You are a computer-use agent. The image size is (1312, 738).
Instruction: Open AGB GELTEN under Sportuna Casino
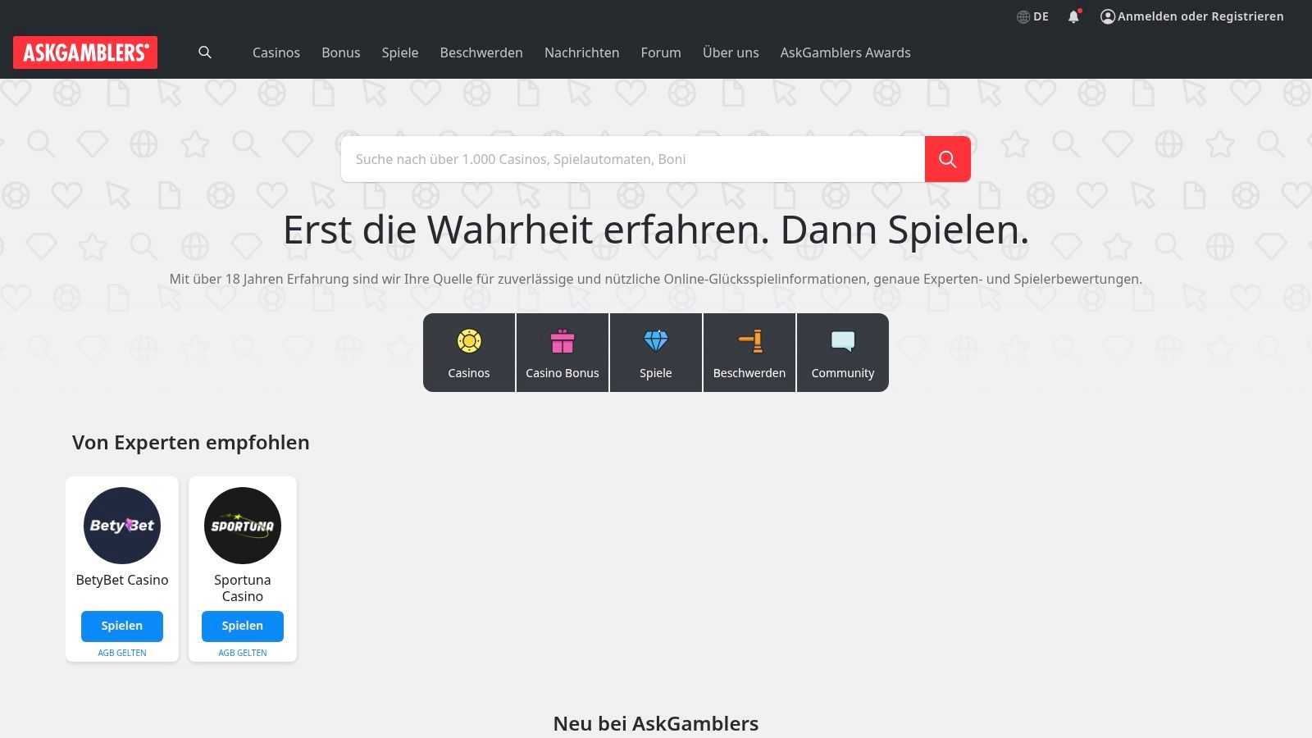pos(242,653)
